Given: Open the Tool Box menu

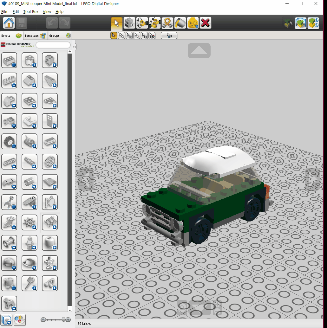Looking at the screenshot, I should pyautogui.click(x=31, y=11).
